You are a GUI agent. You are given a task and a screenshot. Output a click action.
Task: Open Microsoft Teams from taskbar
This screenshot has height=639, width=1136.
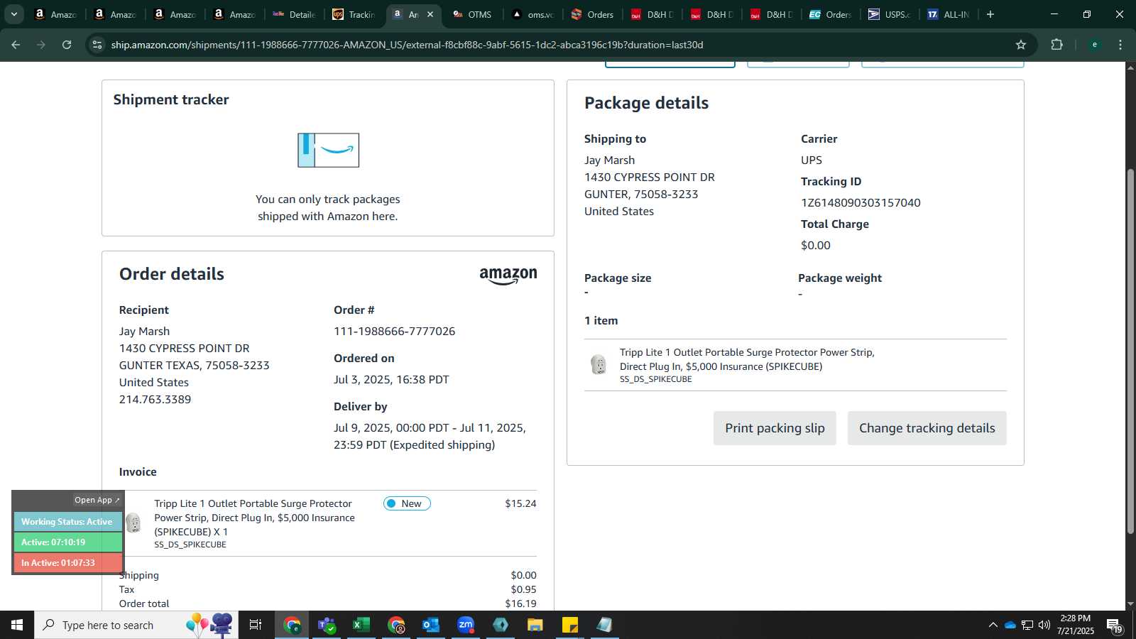click(327, 625)
